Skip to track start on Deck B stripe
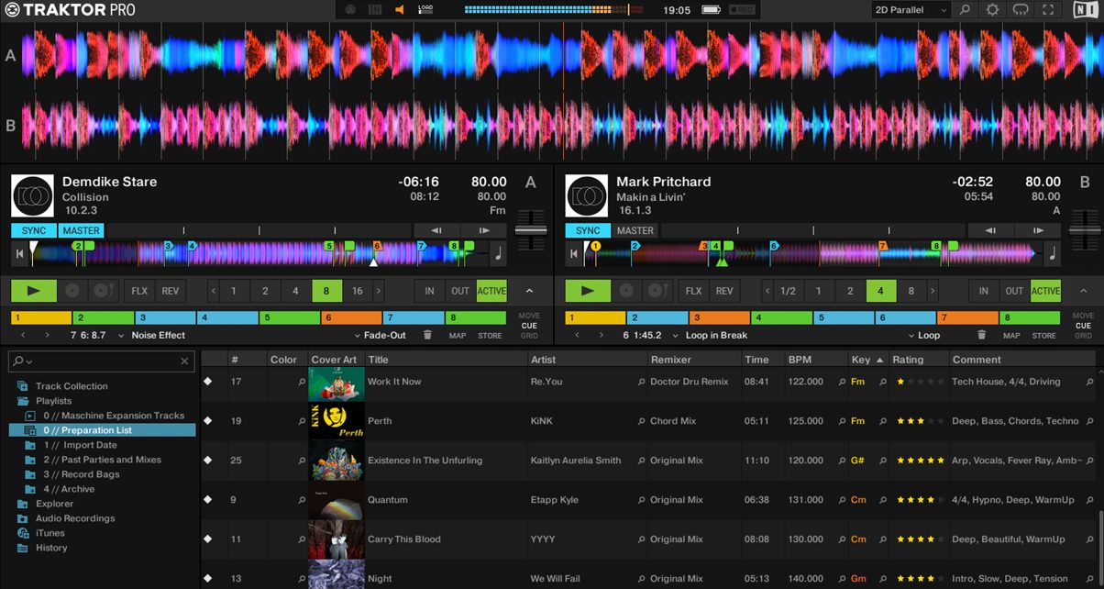This screenshot has width=1104, height=589. click(x=573, y=253)
